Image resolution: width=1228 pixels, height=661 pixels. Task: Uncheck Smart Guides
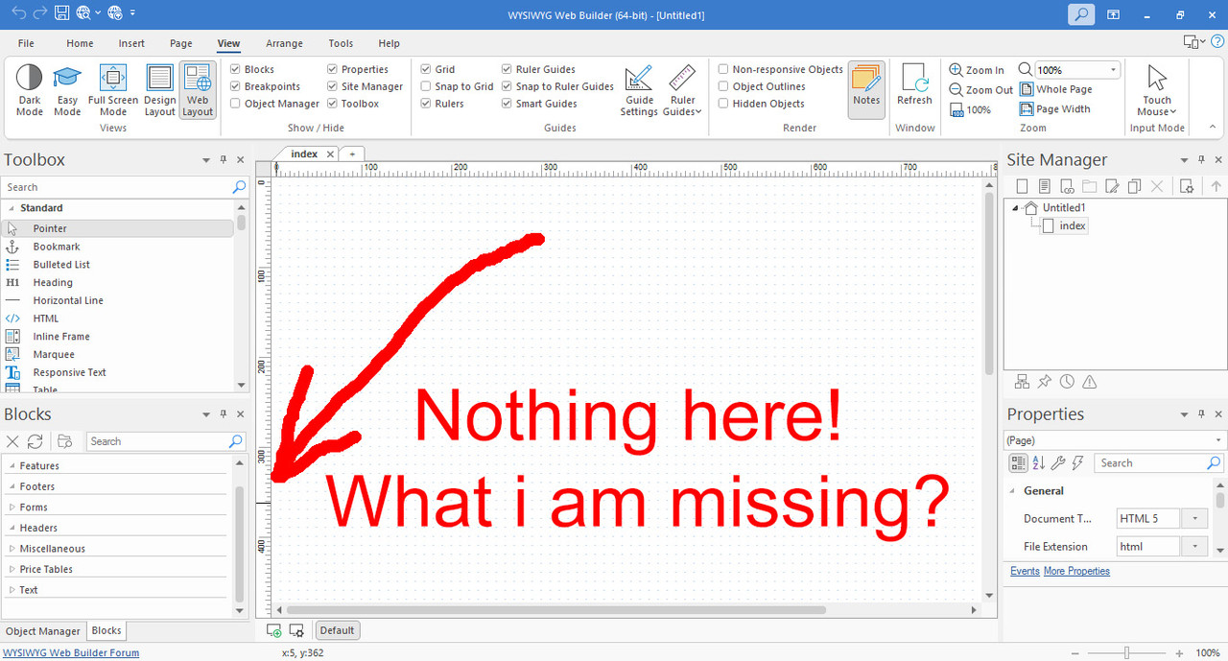pyautogui.click(x=507, y=104)
